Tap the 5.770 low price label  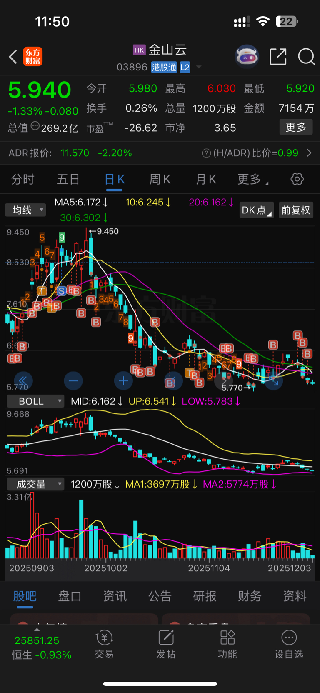coord(232,388)
